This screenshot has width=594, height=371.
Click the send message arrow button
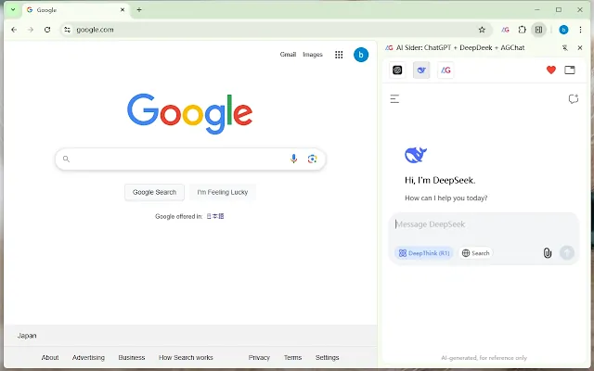pos(567,252)
